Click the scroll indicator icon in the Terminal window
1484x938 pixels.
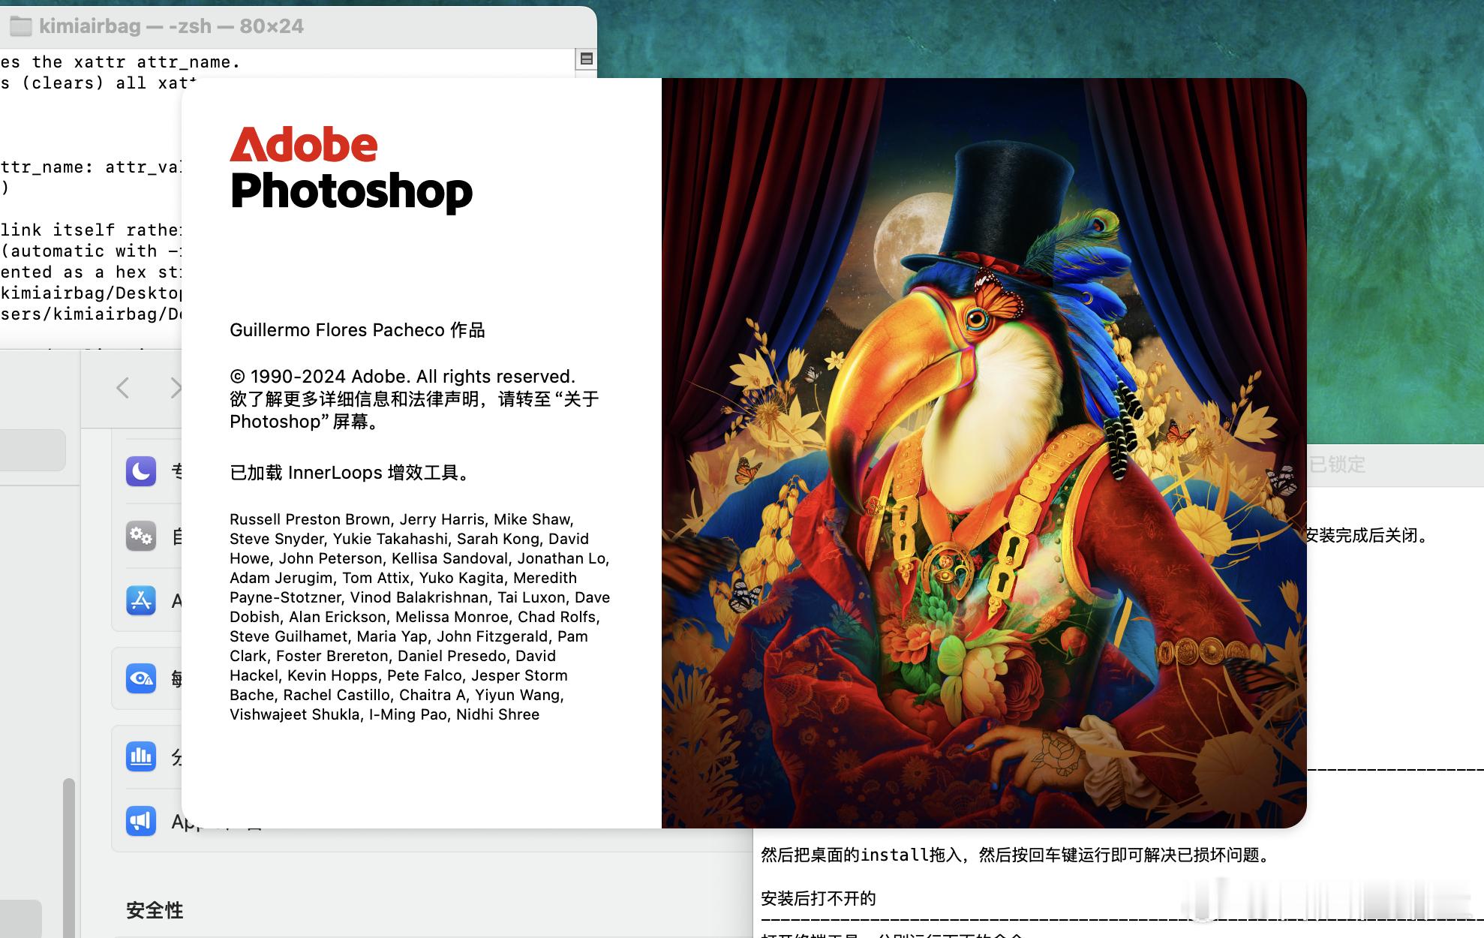pos(587,59)
